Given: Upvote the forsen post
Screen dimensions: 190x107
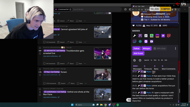Looking at the screenshot, I should pyautogui.click(x=40, y=69).
